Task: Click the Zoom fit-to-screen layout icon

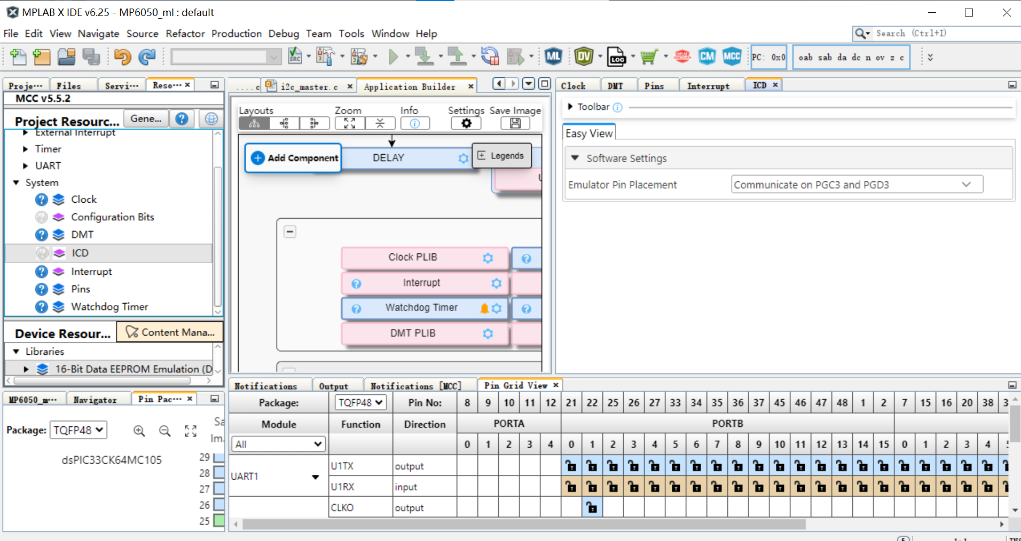Action: pyautogui.click(x=350, y=123)
